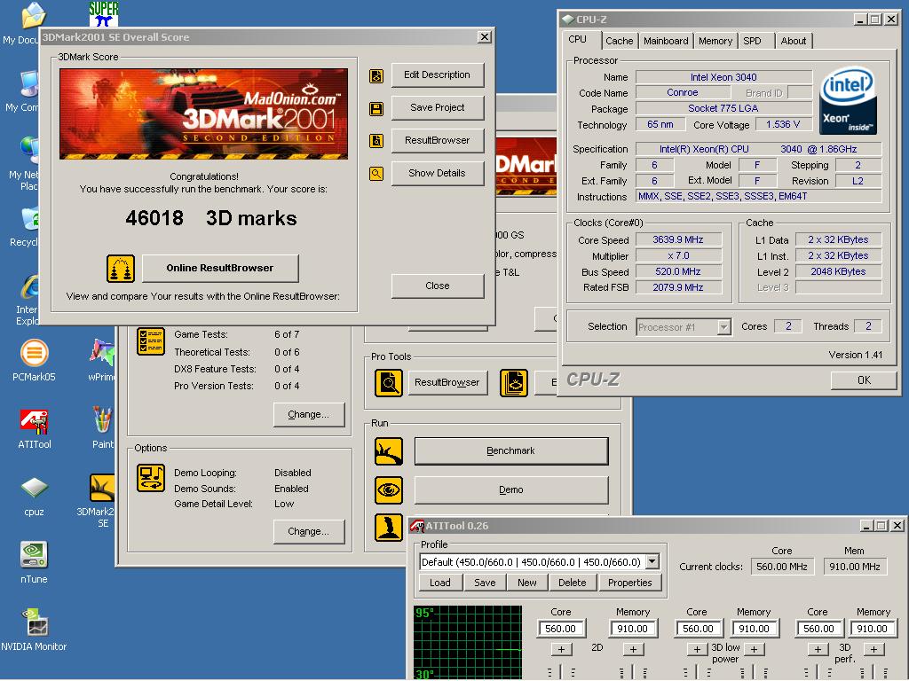Image resolution: width=909 pixels, height=681 pixels.
Task: Click the joystick game icon under Demo
Action: (389, 528)
